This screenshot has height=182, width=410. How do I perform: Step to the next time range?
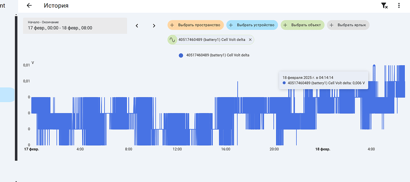click(x=154, y=26)
